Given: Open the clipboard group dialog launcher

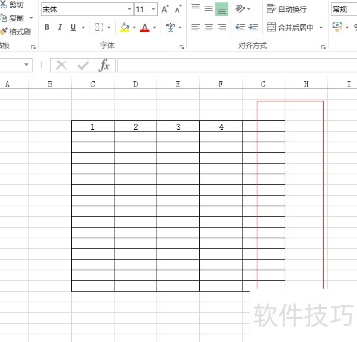Looking at the screenshot, I should pos(33,47).
